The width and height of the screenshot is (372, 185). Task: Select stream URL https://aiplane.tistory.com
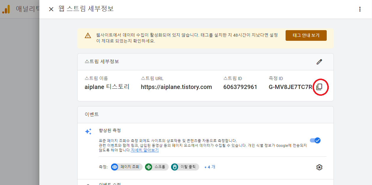[x=176, y=87]
